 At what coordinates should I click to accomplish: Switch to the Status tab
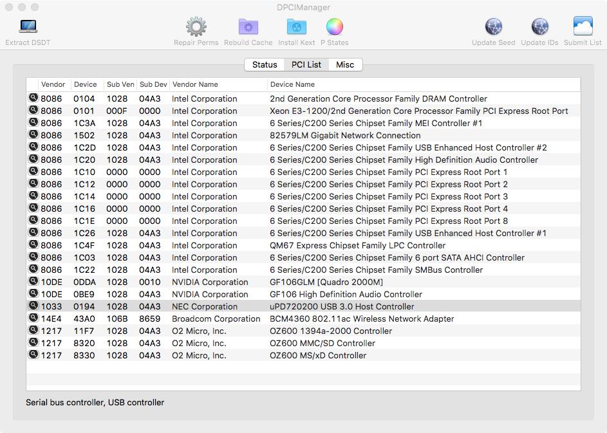pos(265,65)
